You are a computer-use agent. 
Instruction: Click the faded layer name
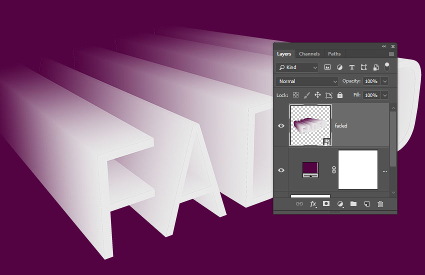(x=341, y=125)
